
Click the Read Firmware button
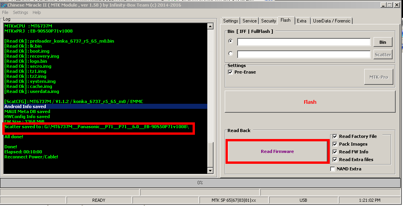(277, 151)
